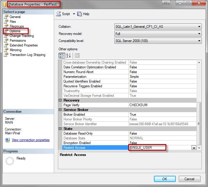
Task: Open the Mirroring page
Action: tap(16, 50)
